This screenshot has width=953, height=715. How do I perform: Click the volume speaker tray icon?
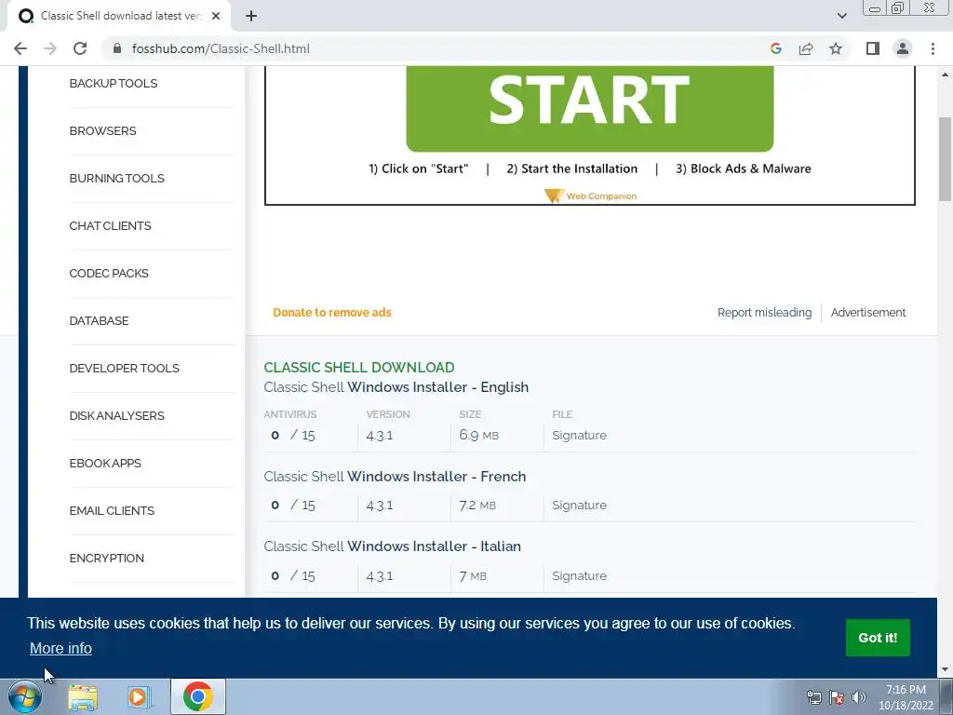[x=859, y=697]
